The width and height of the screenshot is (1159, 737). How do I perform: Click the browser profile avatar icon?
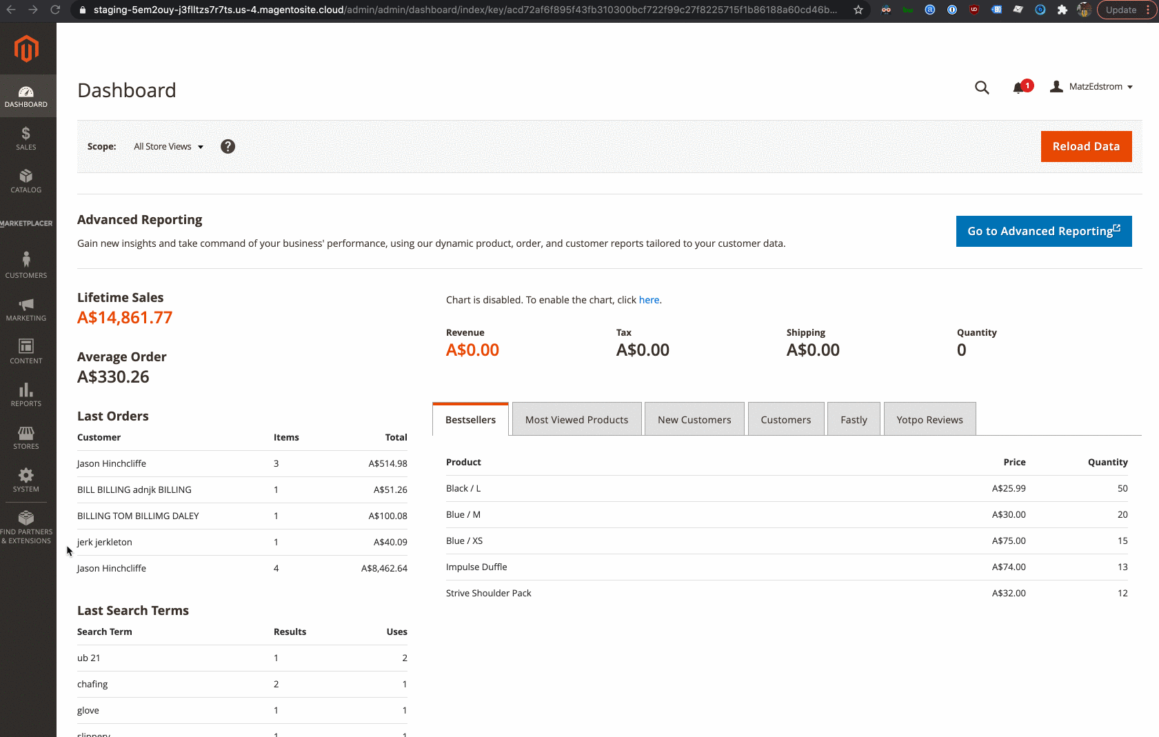click(x=1084, y=10)
